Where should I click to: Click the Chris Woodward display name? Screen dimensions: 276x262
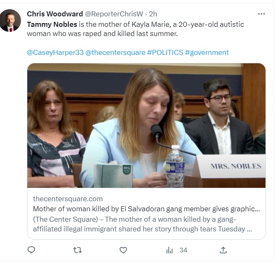tap(55, 14)
